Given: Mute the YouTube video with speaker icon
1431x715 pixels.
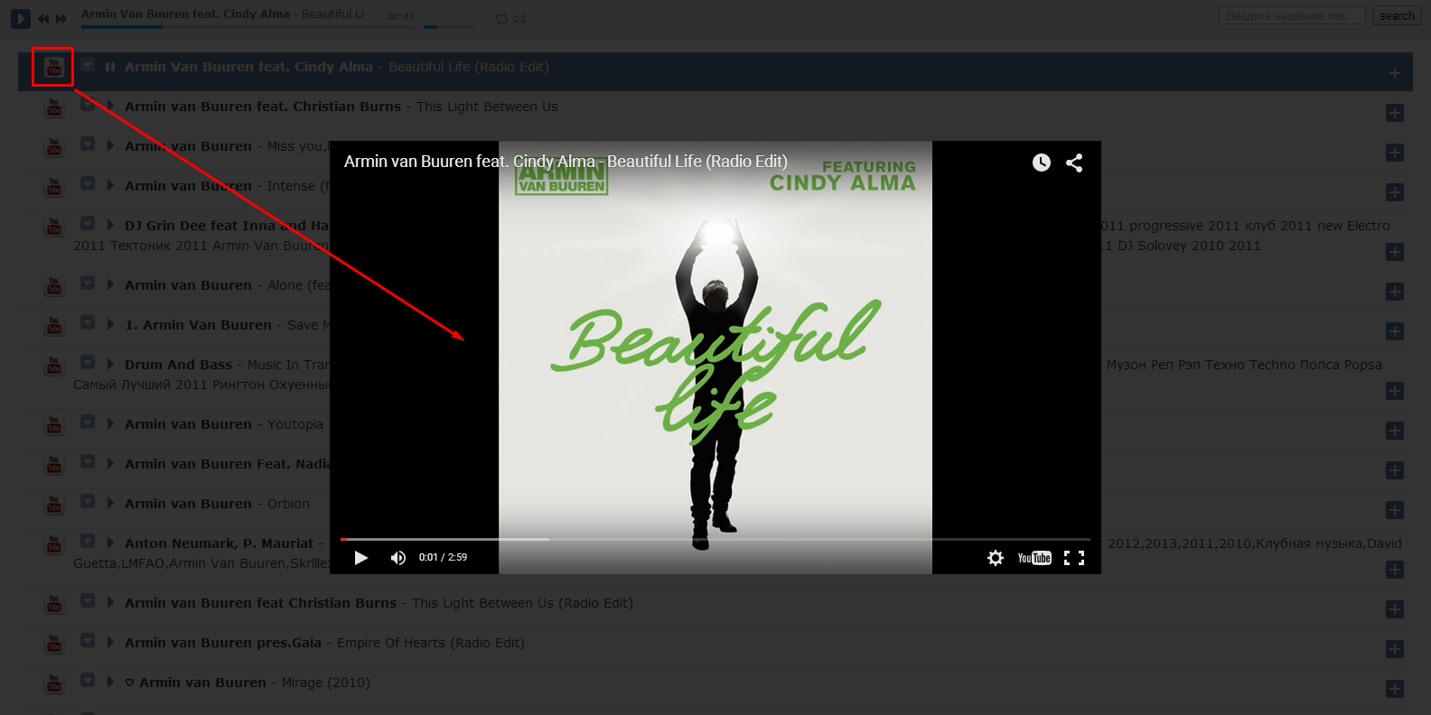Looking at the screenshot, I should point(398,558).
